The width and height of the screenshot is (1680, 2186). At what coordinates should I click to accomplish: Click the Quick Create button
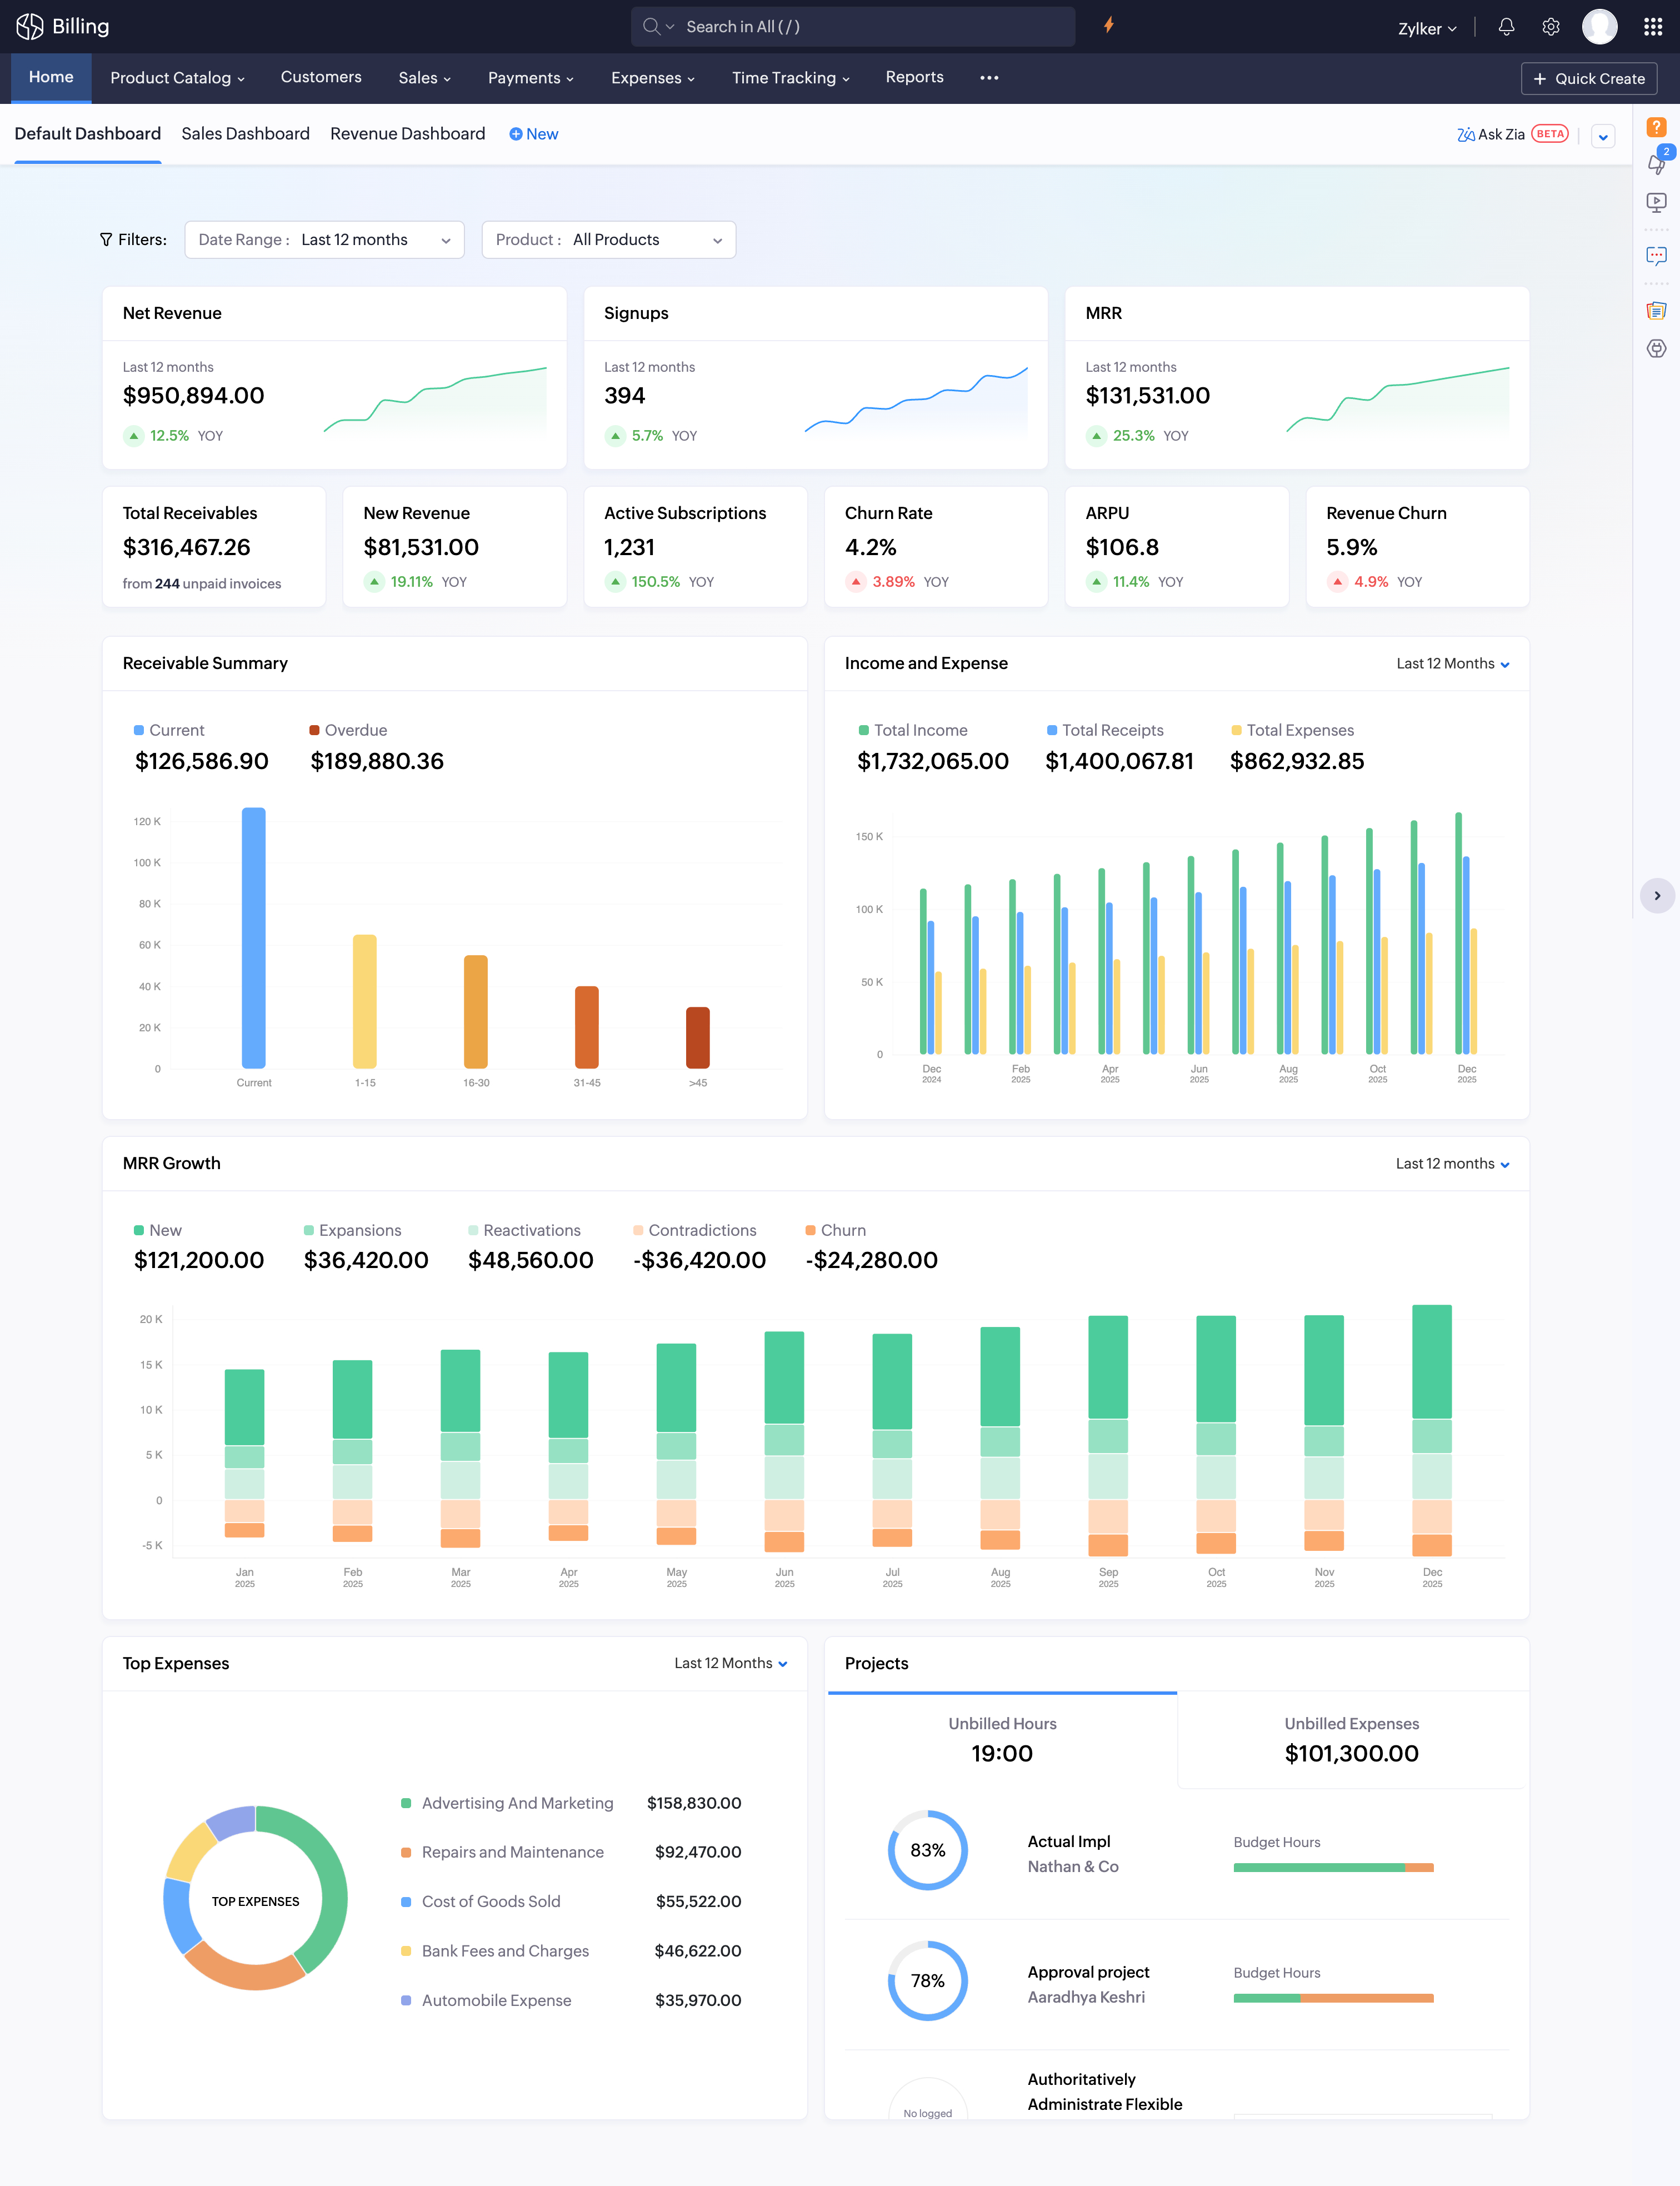(x=1588, y=78)
